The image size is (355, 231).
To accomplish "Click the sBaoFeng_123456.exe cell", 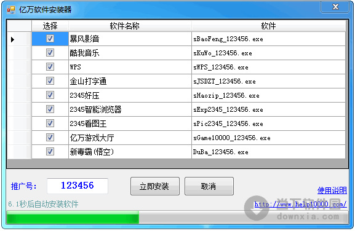I will [268, 39].
